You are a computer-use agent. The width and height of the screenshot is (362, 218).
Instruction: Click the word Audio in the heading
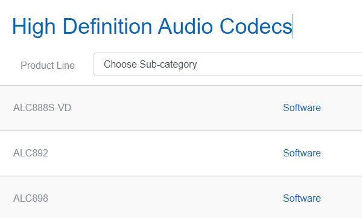pos(185,27)
